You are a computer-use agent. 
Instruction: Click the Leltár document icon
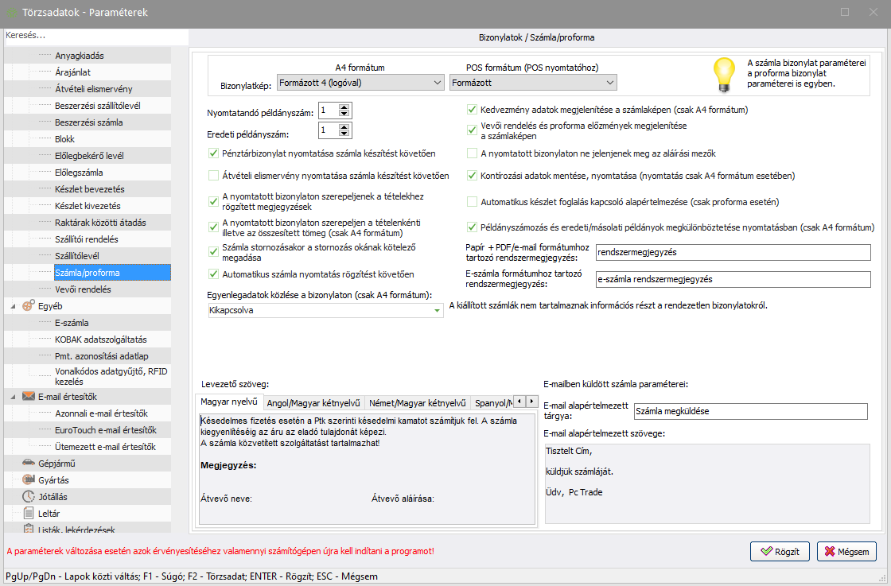coord(28,513)
